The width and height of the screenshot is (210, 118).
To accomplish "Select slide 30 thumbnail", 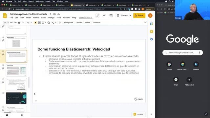I will coord(16,70).
